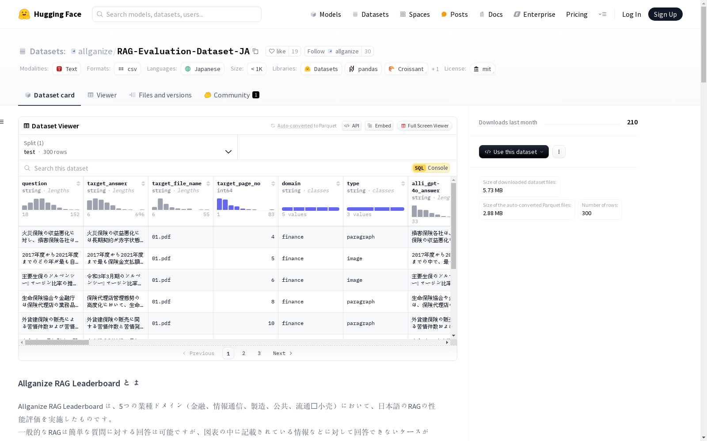Open the SQL Console
Image resolution: width=707 pixels, height=441 pixels.
[x=431, y=168]
